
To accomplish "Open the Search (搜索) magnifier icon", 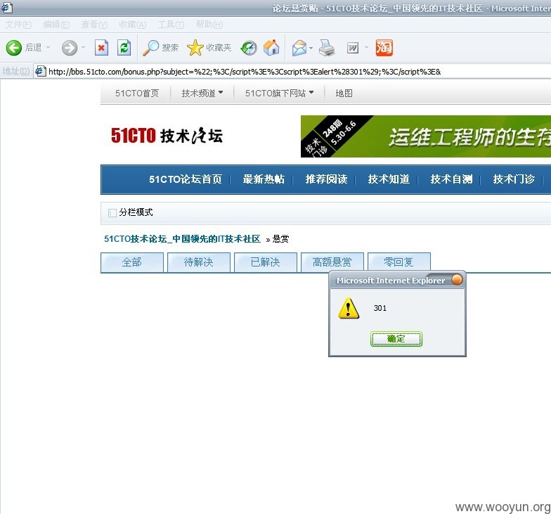I will 150,48.
